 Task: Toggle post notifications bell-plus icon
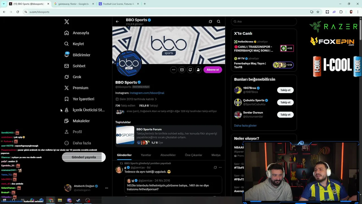tap(190, 70)
